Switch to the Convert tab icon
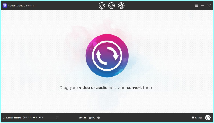The height and width of the screenshot is (123, 214). [x=102, y=6]
